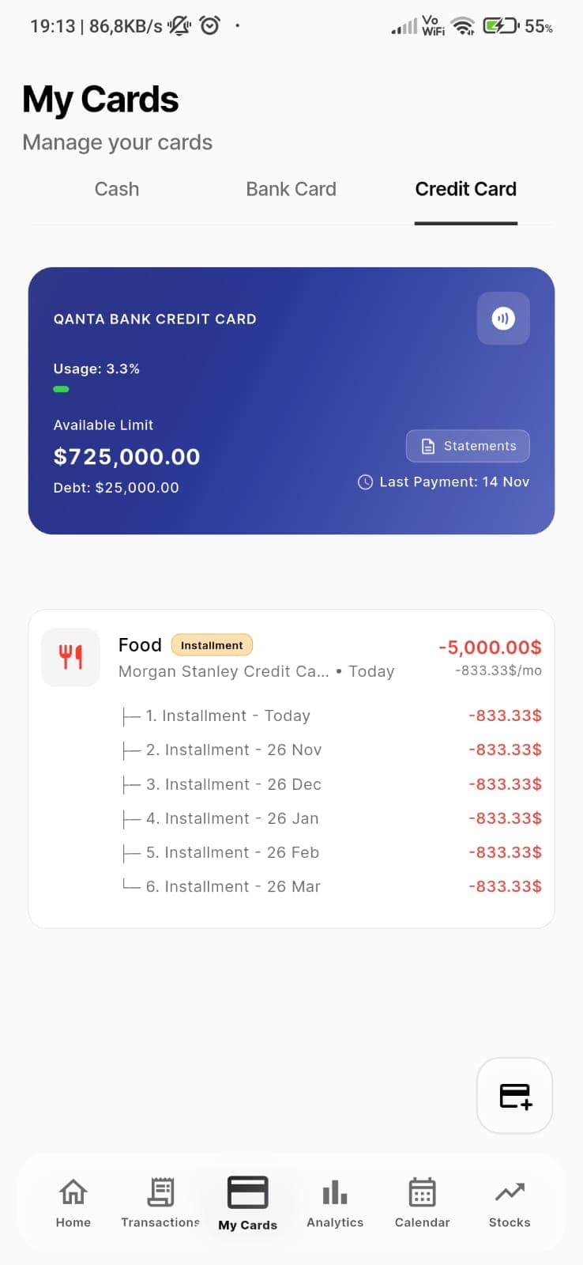The height and width of the screenshot is (1265, 583).
Task: Tap the My Cards navigation icon
Action: click(248, 1193)
